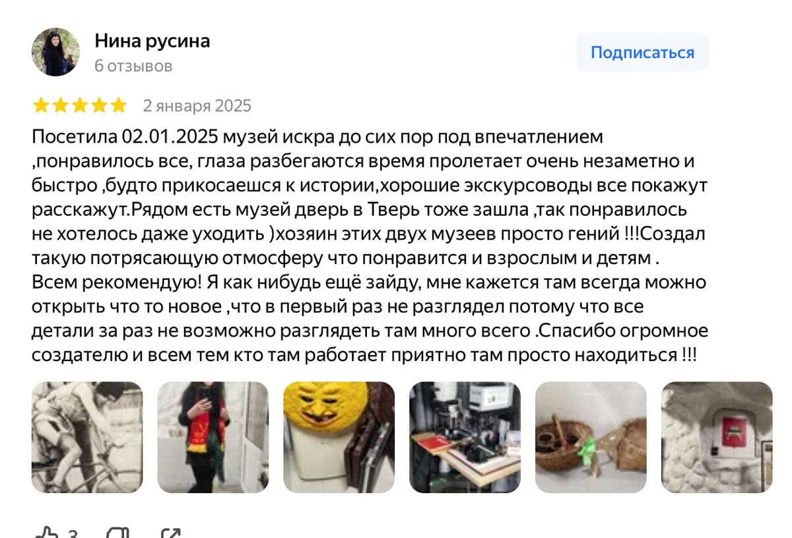Open Нина русина's round profile avatar
Image resolution: width=792 pixels, height=538 pixels.
(55, 52)
